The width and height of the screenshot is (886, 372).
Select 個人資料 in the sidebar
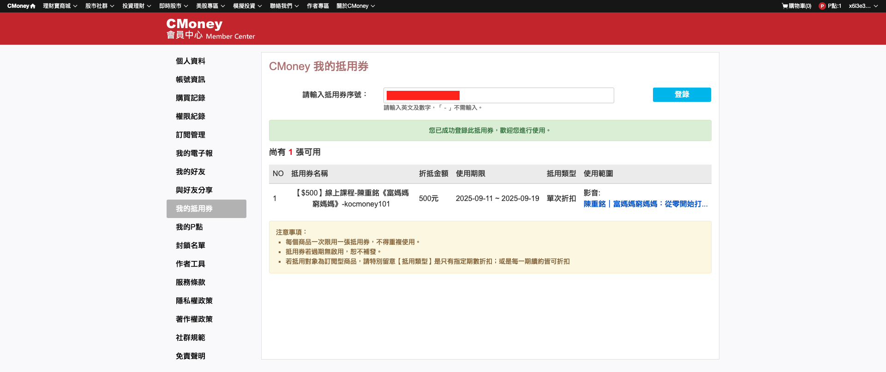191,61
